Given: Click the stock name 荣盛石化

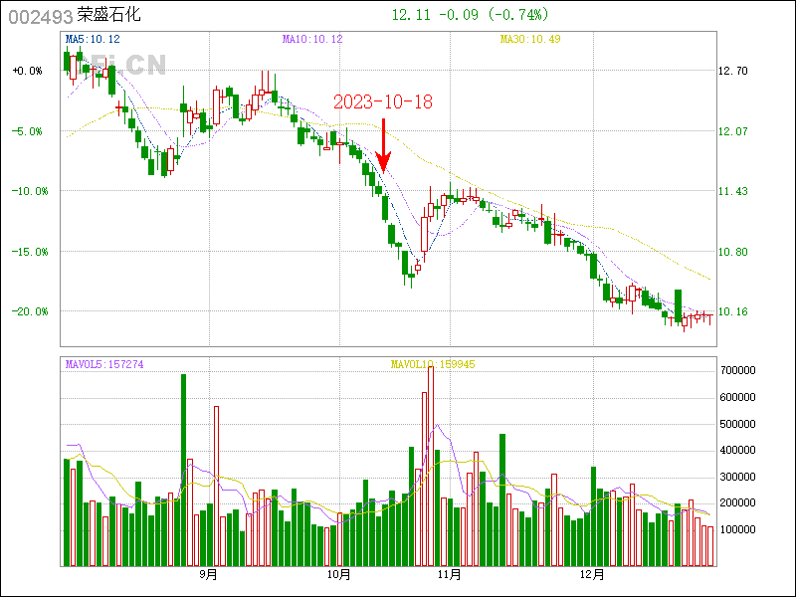Looking at the screenshot, I should (x=108, y=16).
